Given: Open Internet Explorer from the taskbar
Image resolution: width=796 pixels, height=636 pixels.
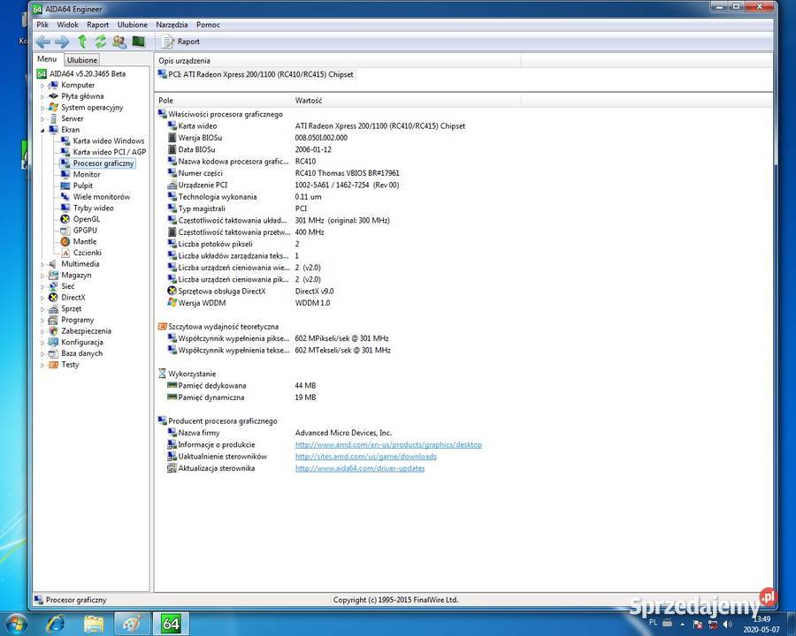Looking at the screenshot, I should tap(56, 624).
